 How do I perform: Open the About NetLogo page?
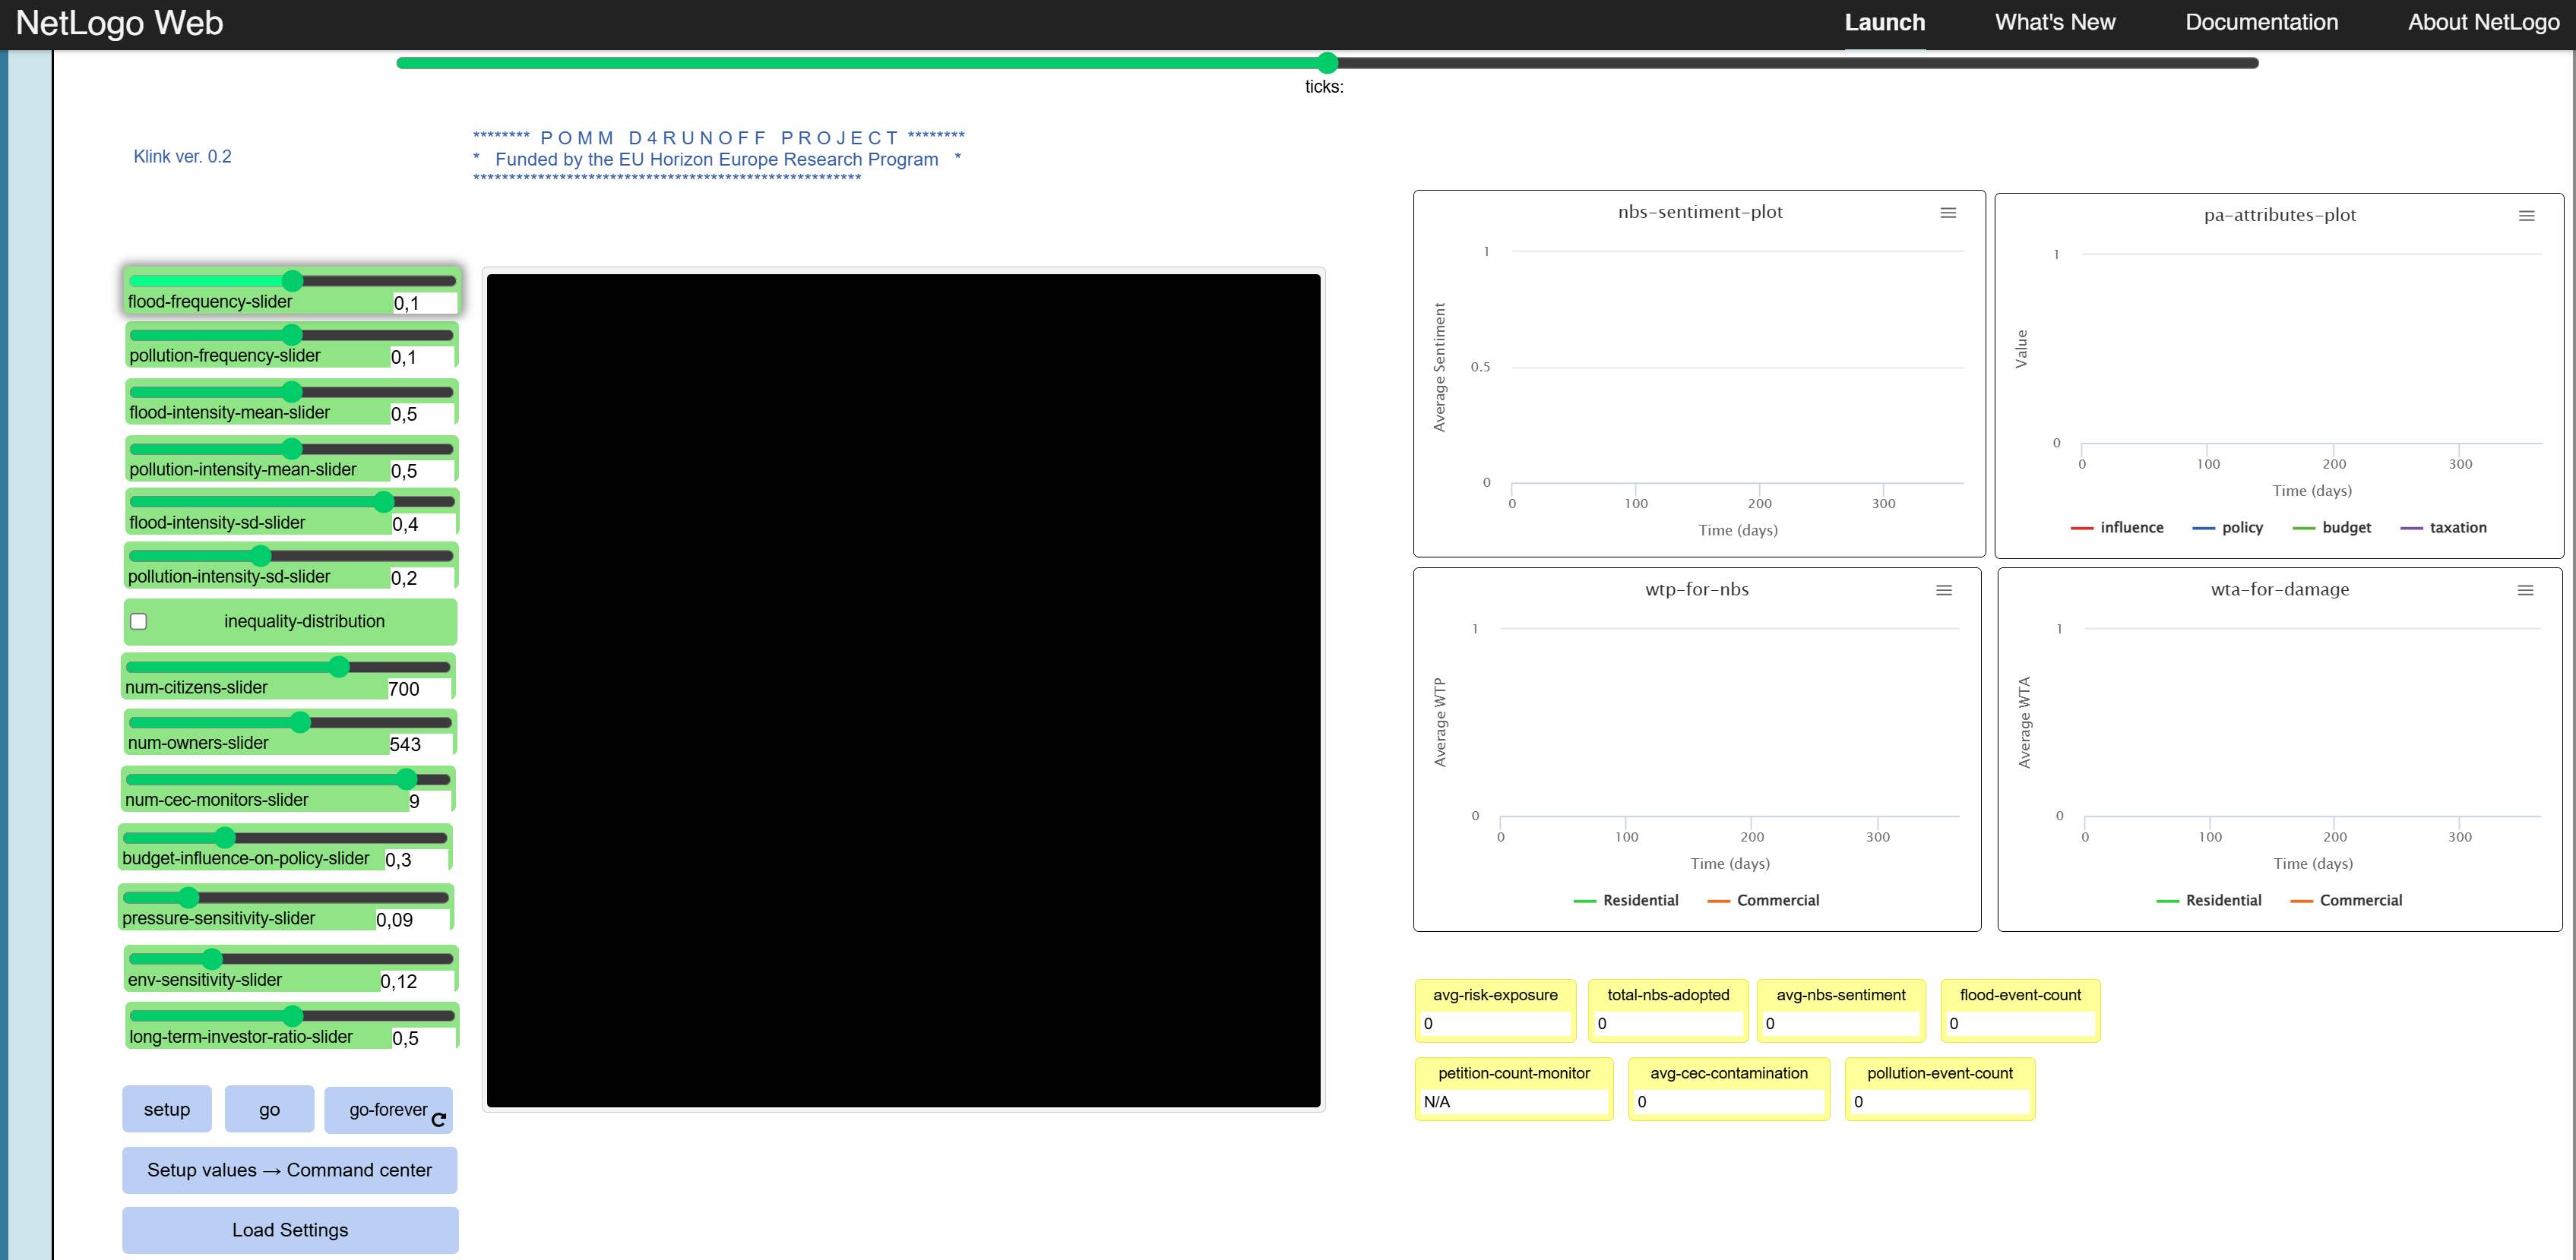2483,22
